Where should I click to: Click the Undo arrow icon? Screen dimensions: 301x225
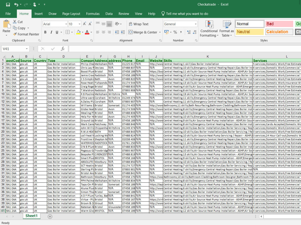(16, 4)
